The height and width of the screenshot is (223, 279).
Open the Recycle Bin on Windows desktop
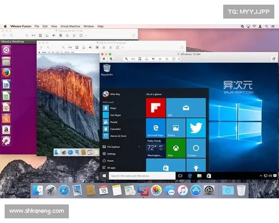[107, 70]
